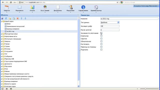The image size is (160, 90).
Task: Click the panel icon in the bottom status bar
Action: tap(2, 89)
